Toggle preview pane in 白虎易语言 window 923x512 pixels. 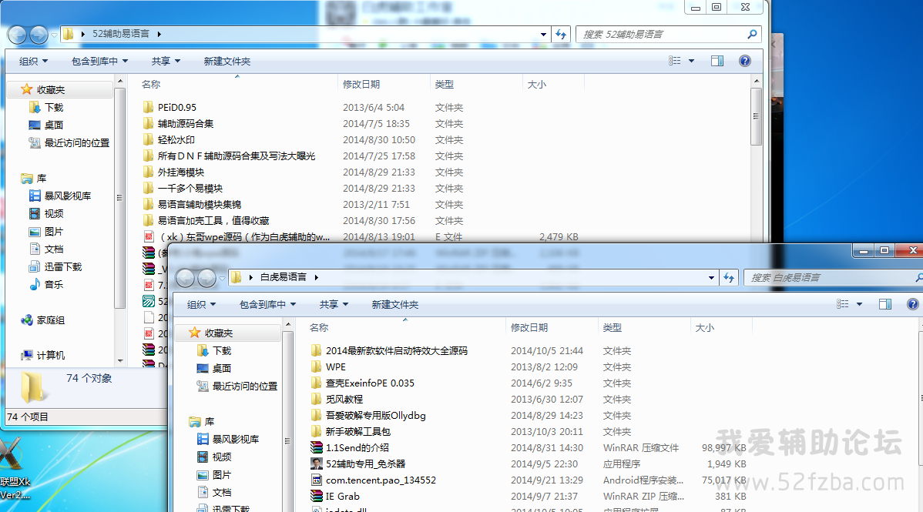(x=884, y=304)
